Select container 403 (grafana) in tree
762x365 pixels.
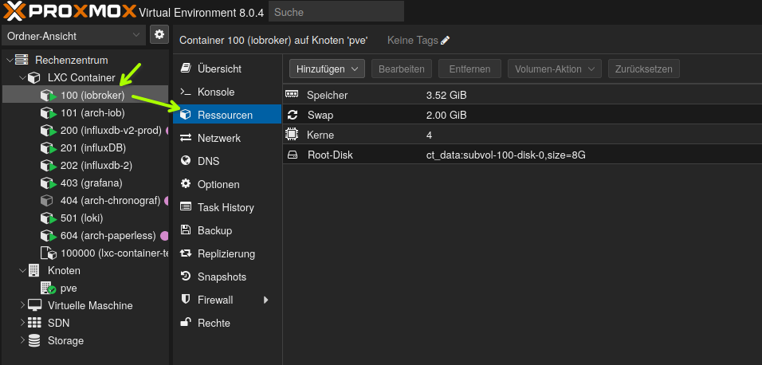[85, 183]
